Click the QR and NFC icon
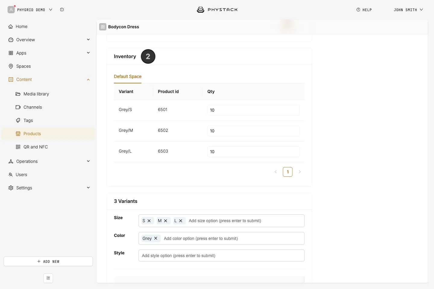434x289 pixels. coord(18,147)
